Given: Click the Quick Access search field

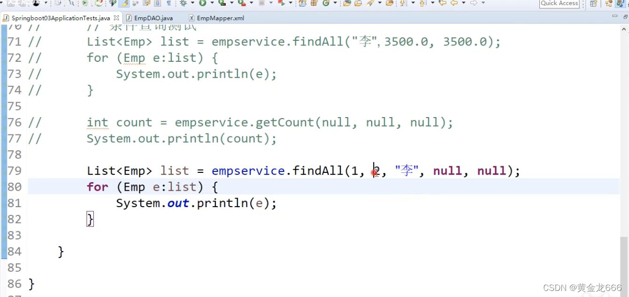Looking at the screenshot, I should 560,3.
